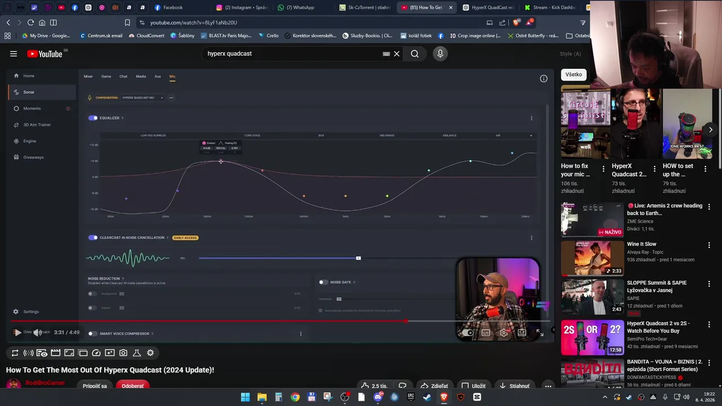Open the browser home page button
The image size is (722, 406).
tap(42, 23)
